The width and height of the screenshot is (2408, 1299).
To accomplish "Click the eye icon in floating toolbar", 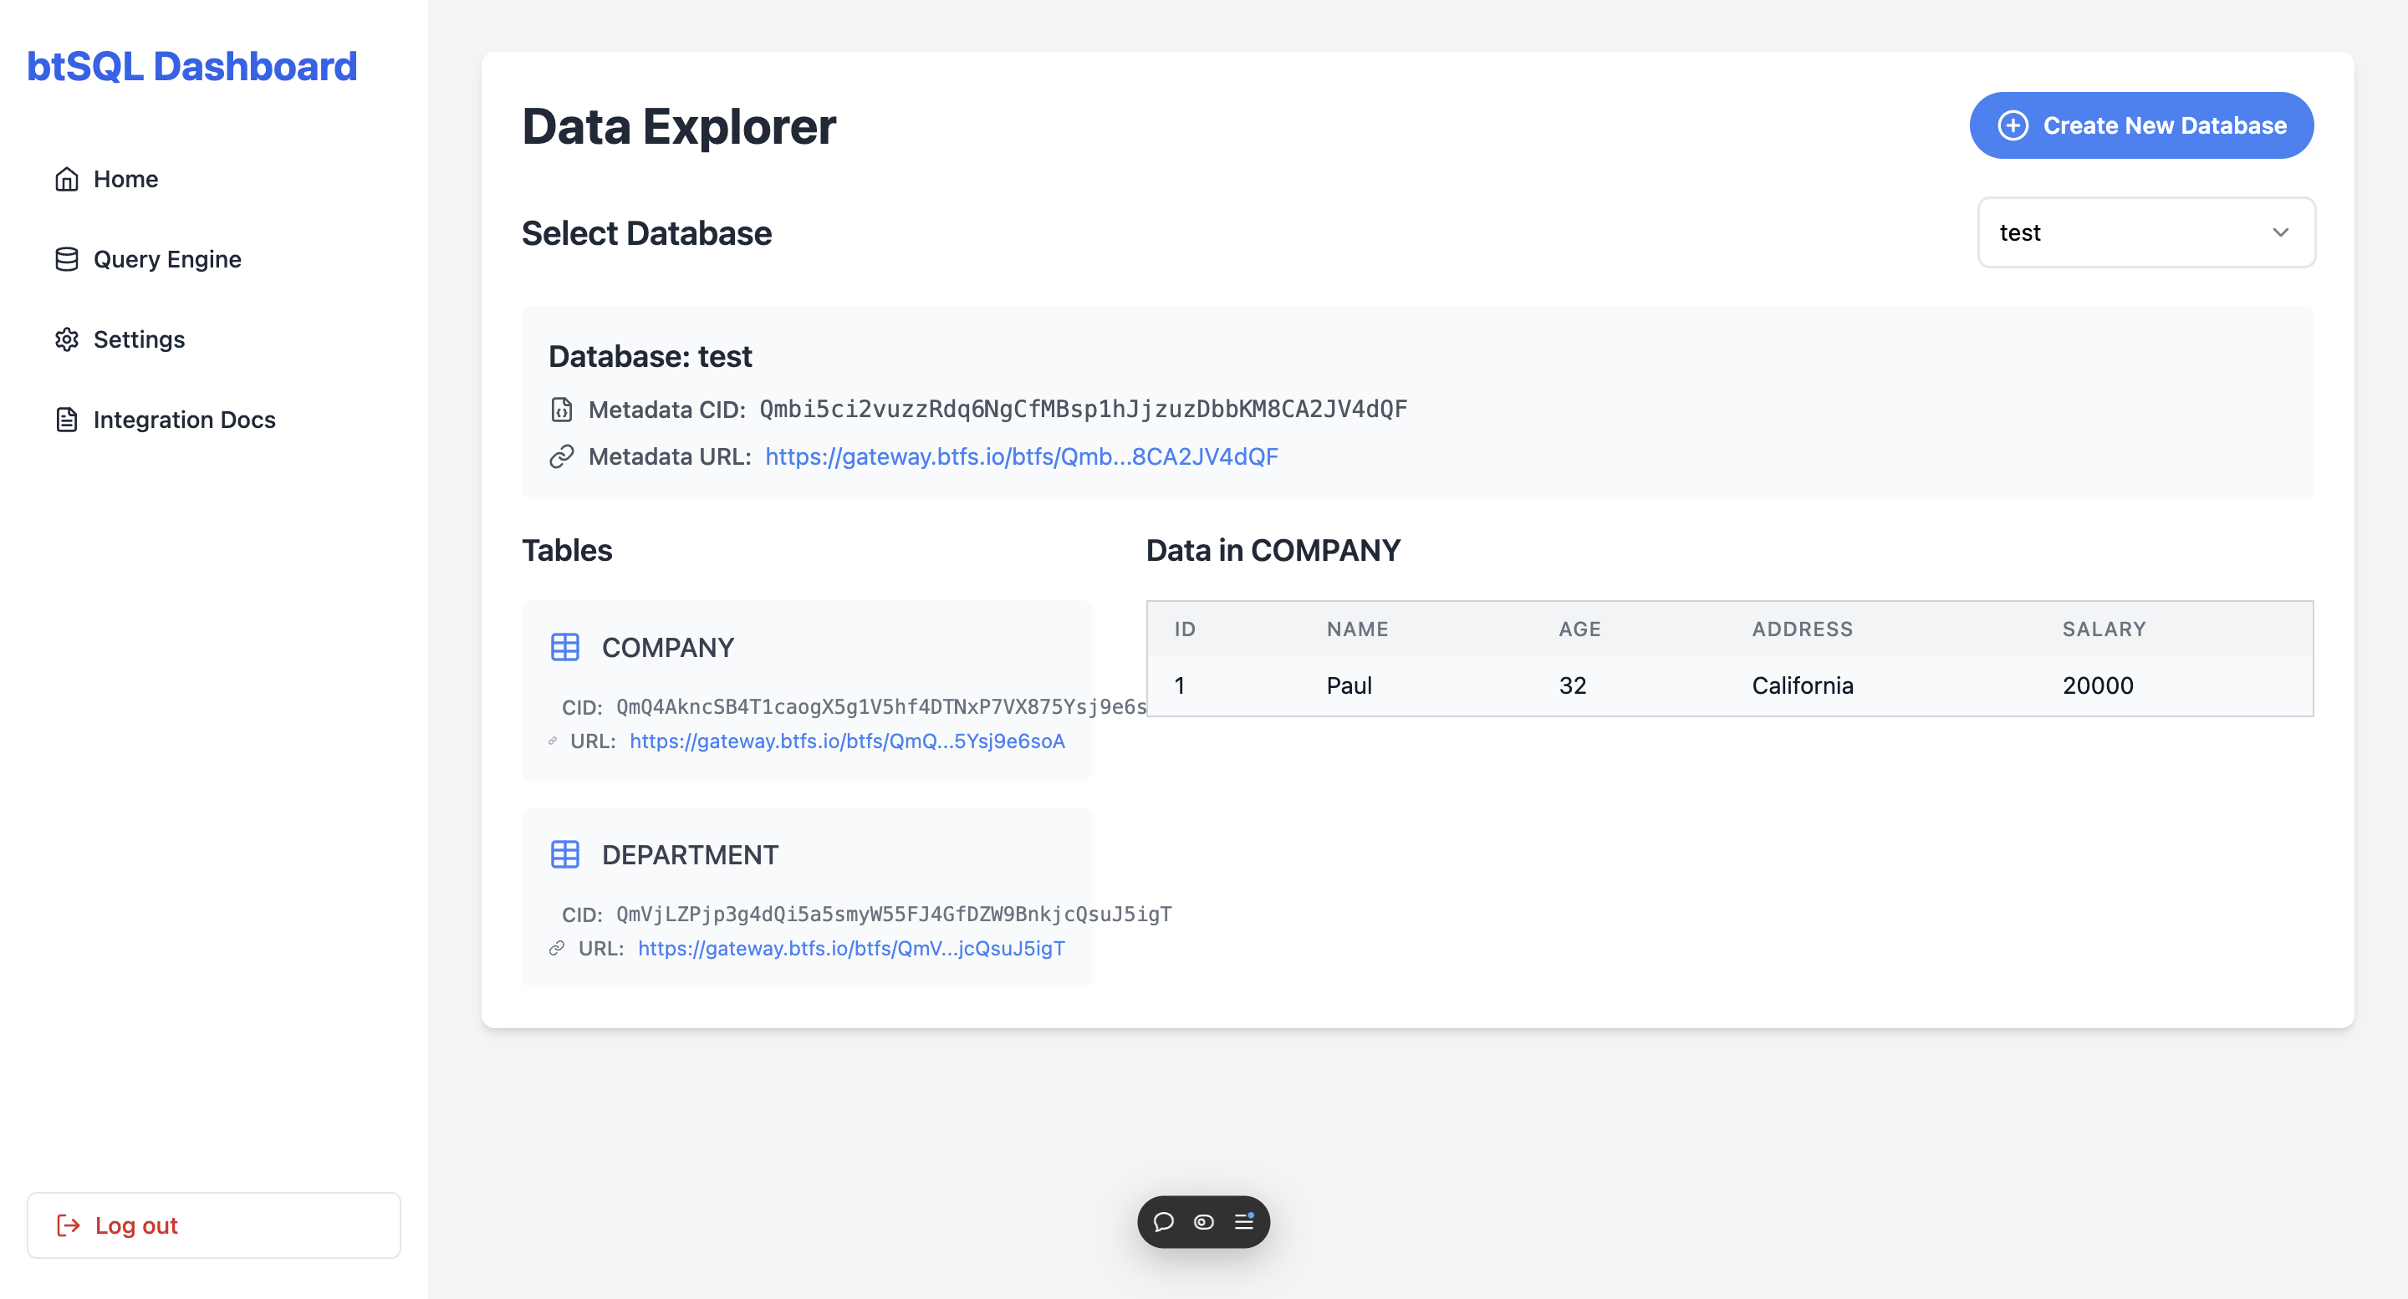I will pos(1203,1221).
